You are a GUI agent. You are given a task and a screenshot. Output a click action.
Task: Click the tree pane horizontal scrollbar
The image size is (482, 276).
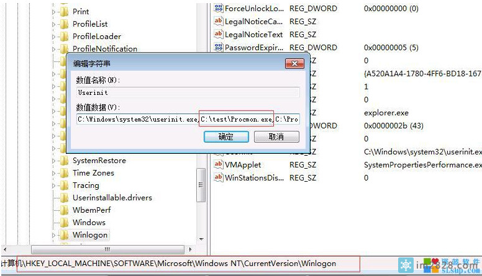tap(106, 250)
